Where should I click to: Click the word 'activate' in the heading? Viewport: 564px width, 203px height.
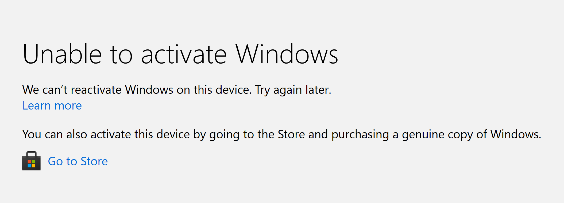coord(184,54)
